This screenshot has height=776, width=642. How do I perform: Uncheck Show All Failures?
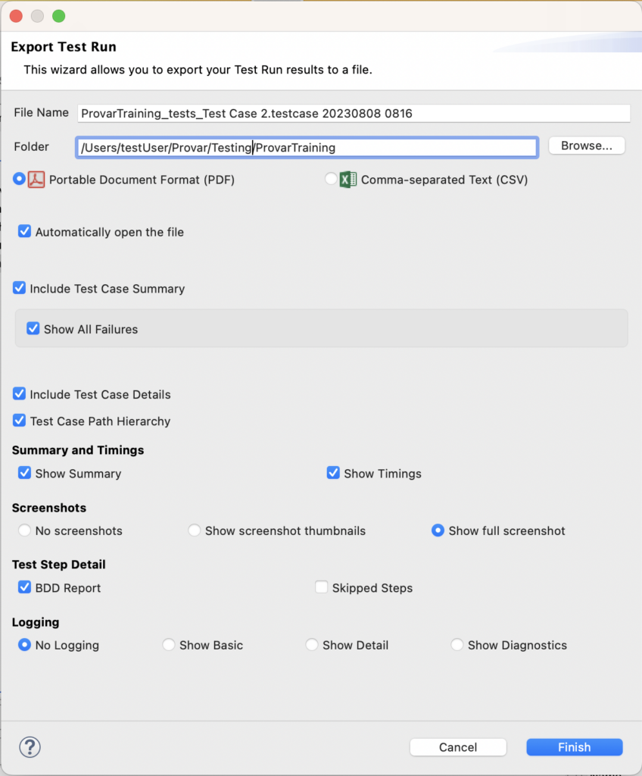coord(32,329)
